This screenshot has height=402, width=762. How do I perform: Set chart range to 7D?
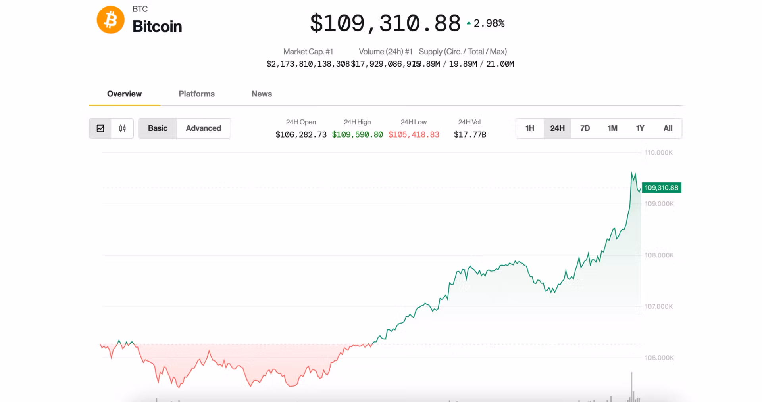click(585, 128)
